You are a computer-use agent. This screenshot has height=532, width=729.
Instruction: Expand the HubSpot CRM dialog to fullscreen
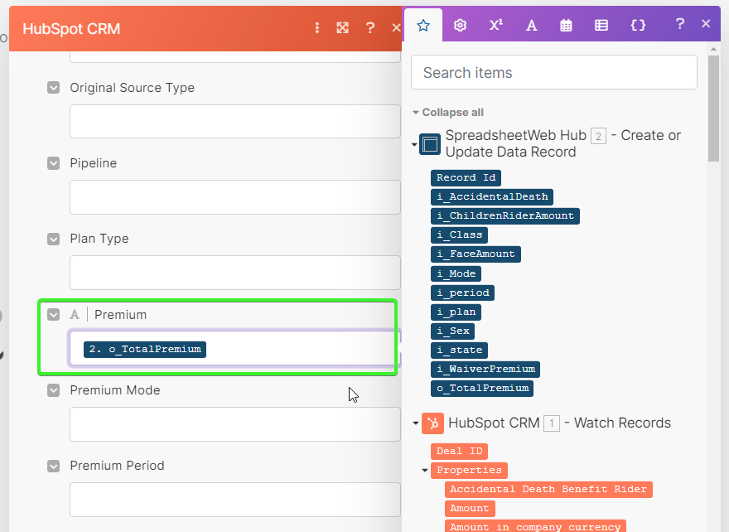pos(343,28)
